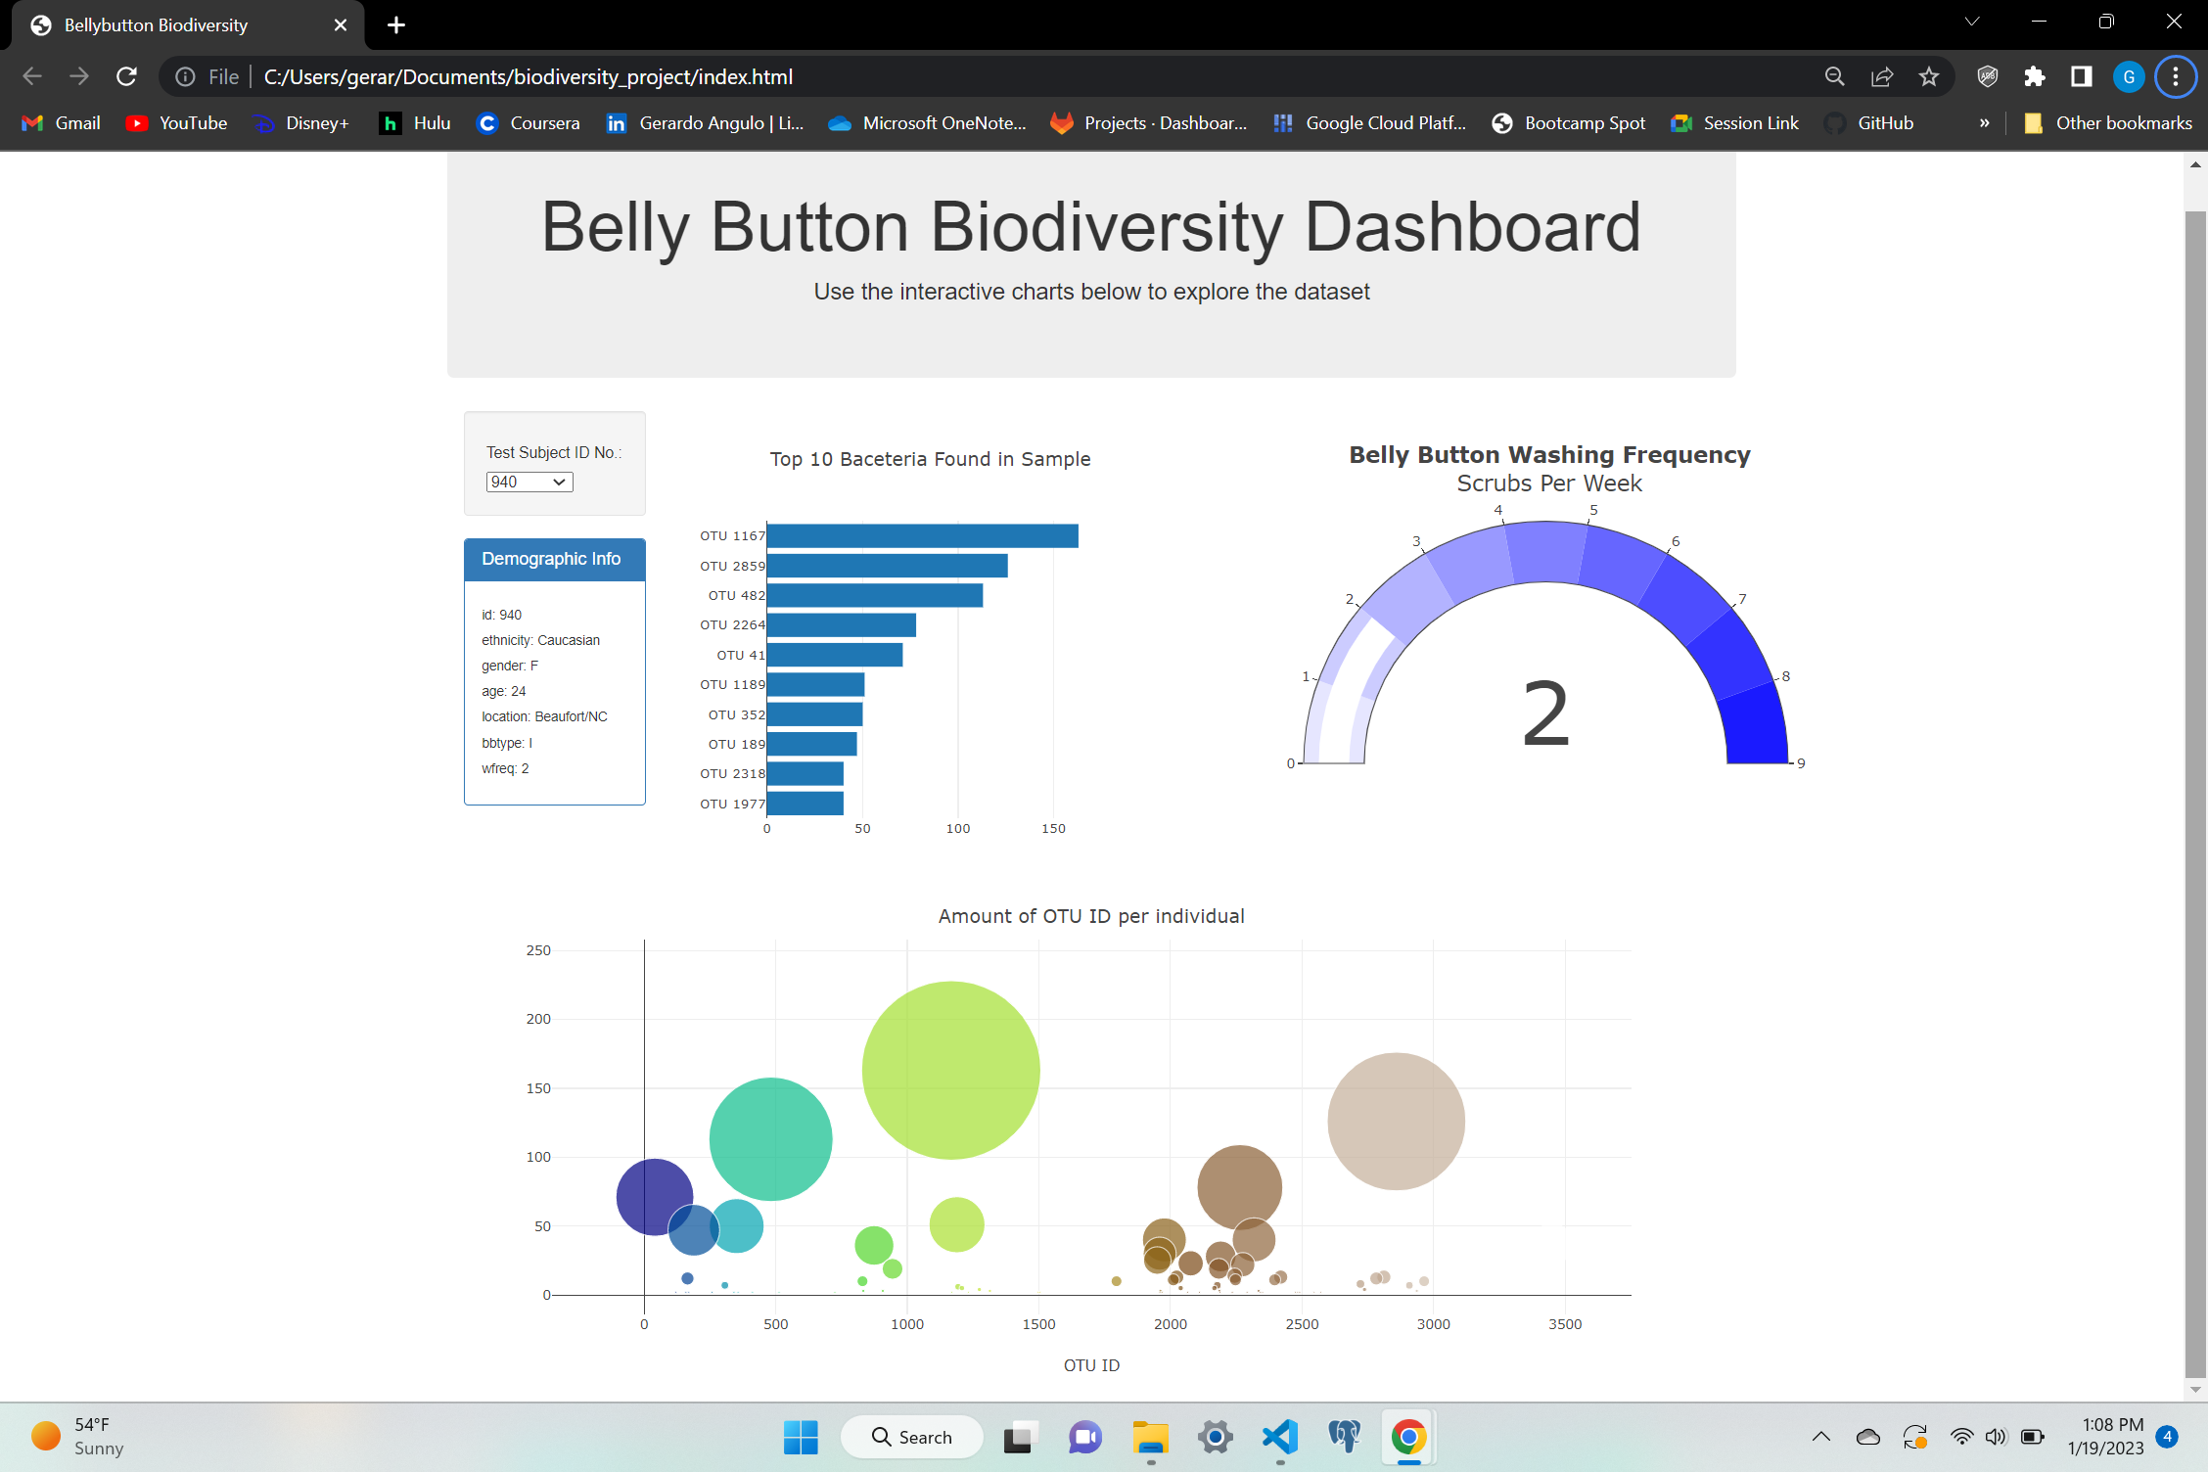Image resolution: width=2208 pixels, height=1472 pixels.
Task: Open Chrome three-dot menu
Action: tap(2176, 76)
